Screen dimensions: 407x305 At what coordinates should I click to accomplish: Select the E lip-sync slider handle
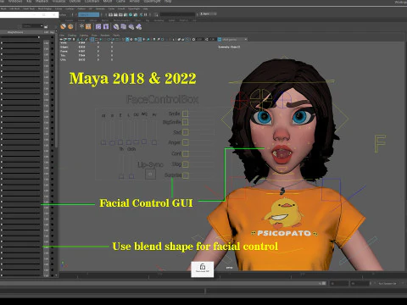(x=120, y=142)
